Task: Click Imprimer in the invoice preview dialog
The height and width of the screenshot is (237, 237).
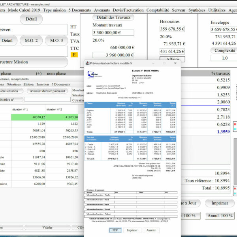Action: coord(132,230)
